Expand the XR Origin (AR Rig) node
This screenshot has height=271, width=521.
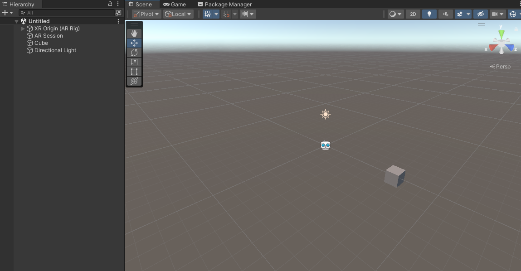[x=23, y=29]
